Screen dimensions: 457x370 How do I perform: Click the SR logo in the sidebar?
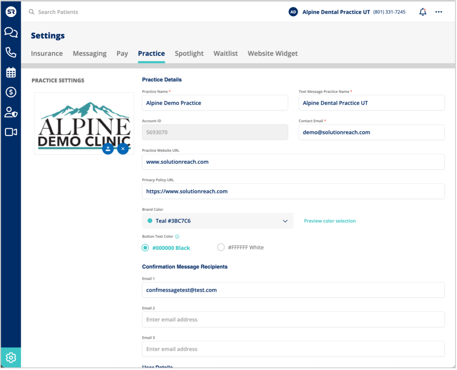point(11,12)
